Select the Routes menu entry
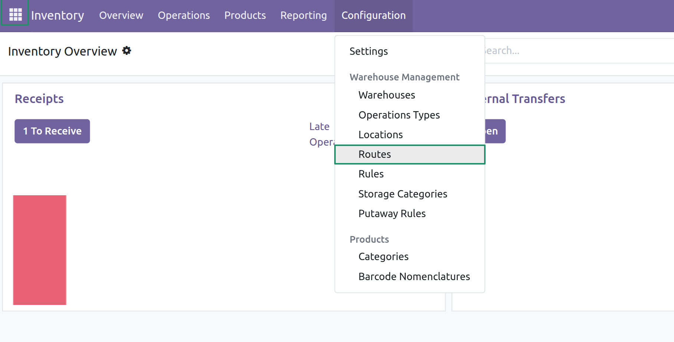 coord(410,154)
